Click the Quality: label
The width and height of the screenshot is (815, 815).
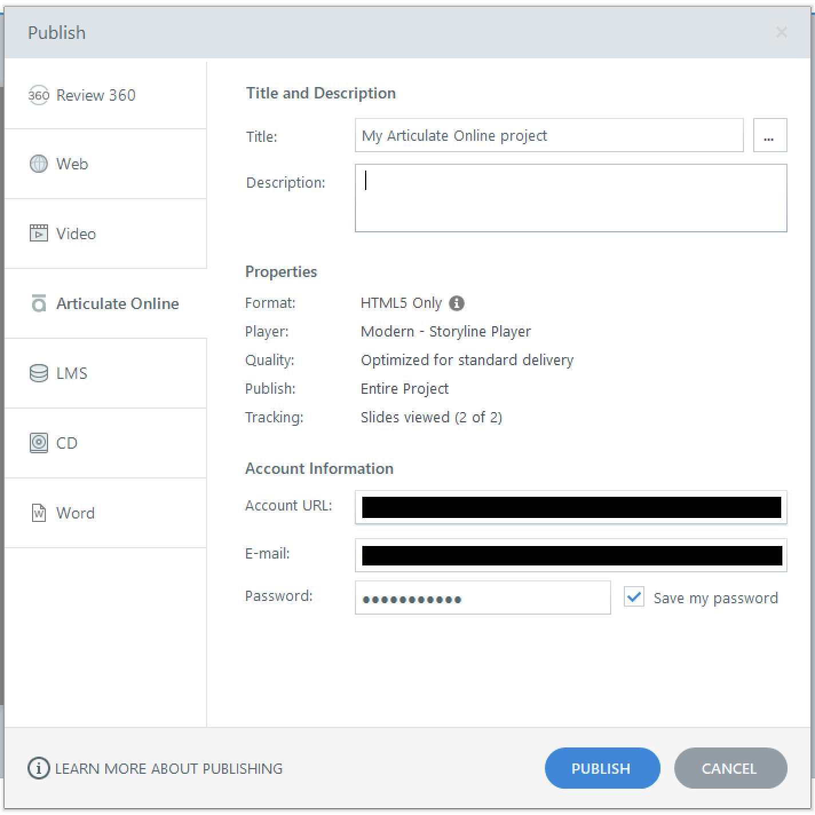tap(270, 360)
